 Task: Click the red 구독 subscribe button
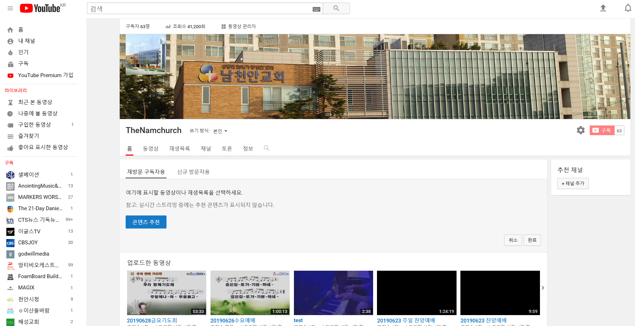click(602, 131)
